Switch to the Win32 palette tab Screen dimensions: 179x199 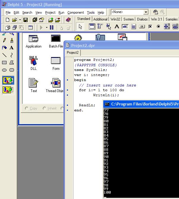(x=115, y=19)
